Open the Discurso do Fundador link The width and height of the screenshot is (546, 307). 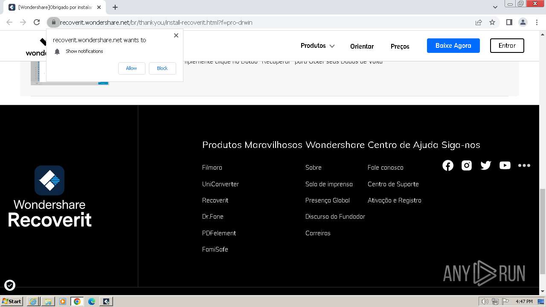pyautogui.click(x=335, y=217)
